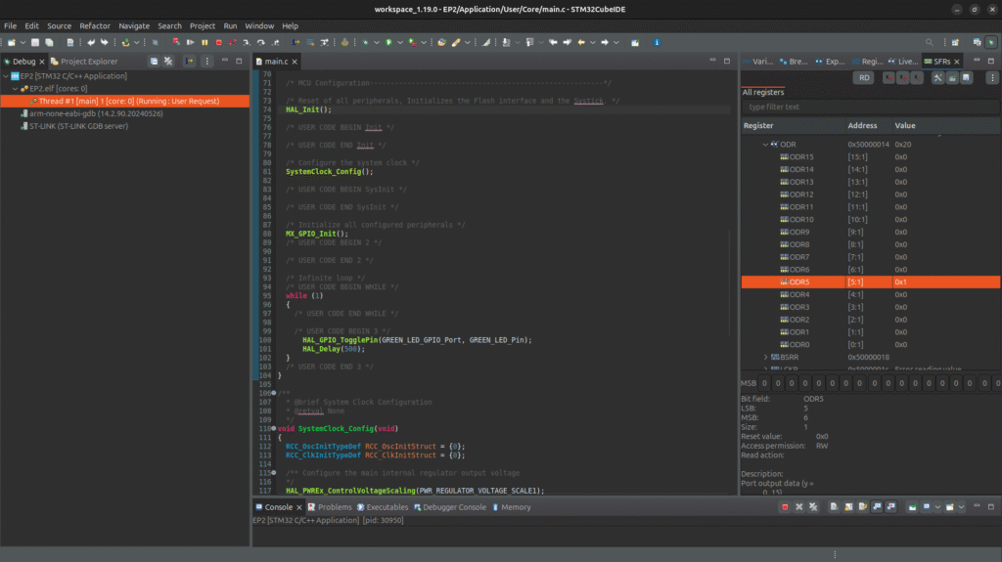Click the red Terminate debug icon

219,43
